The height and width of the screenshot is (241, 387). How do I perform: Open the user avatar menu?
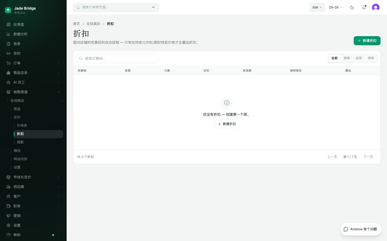[x=376, y=7]
